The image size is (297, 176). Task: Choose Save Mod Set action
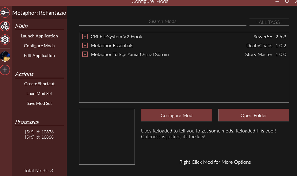[x=39, y=103]
